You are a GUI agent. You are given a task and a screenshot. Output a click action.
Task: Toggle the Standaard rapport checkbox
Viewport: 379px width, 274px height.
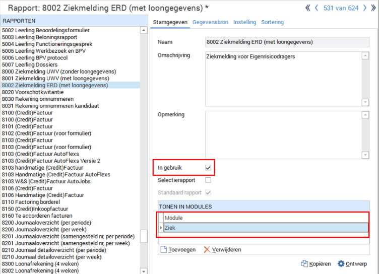point(208,192)
